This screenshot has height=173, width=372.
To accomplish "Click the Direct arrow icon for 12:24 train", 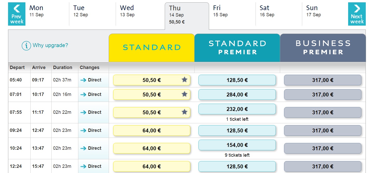I will tap(83, 167).
